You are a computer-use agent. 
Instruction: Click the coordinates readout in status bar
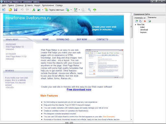click(69, 123)
